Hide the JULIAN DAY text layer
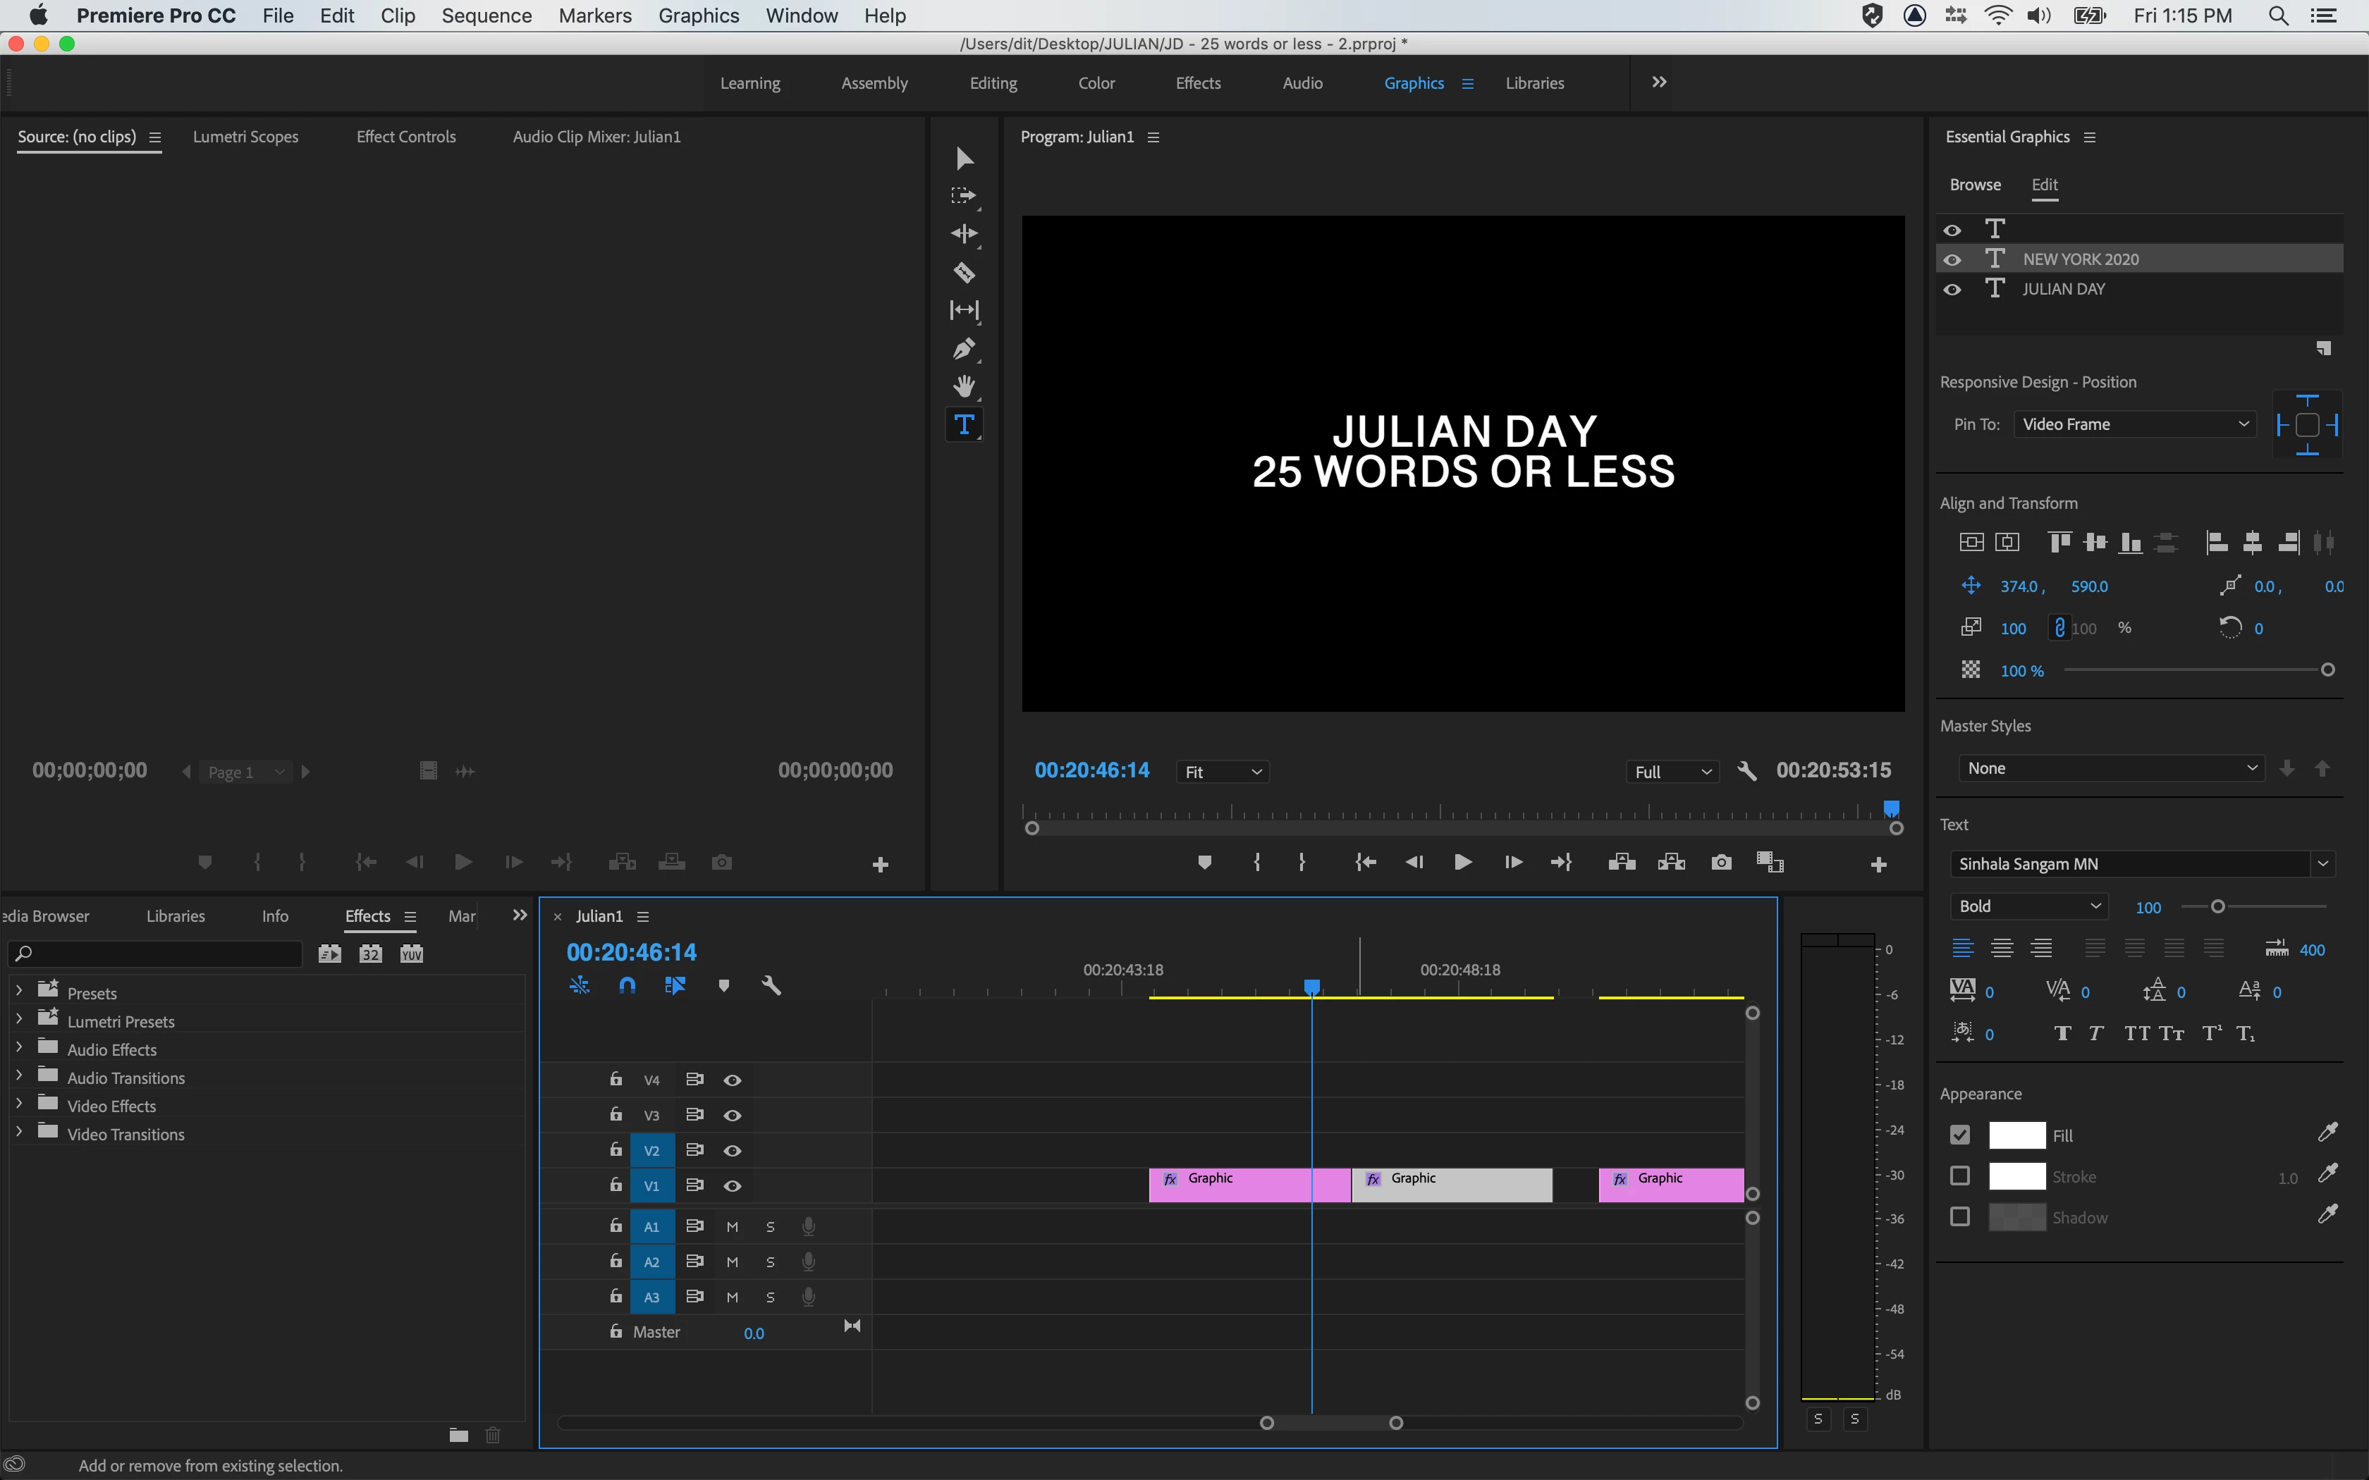The height and width of the screenshot is (1480, 2369). click(1952, 290)
